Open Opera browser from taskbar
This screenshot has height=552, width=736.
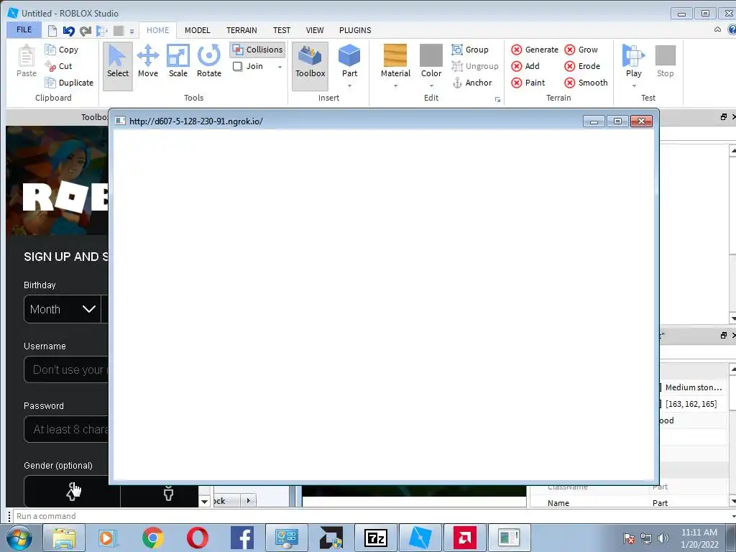point(197,538)
